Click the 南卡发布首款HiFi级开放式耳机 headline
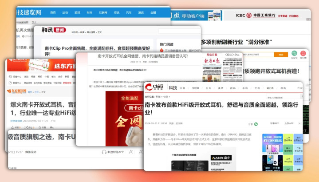The width and height of the screenshot is (319, 182). click(221, 108)
